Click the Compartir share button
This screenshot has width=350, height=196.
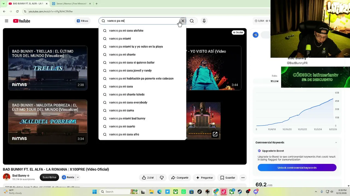coord(180,178)
